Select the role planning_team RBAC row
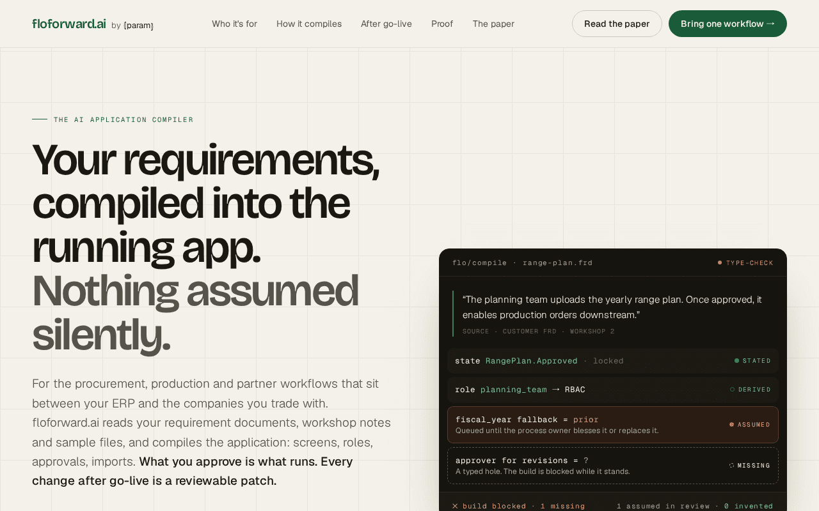This screenshot has width=819, height=511. pyautogui.click(x=613, y=390)
